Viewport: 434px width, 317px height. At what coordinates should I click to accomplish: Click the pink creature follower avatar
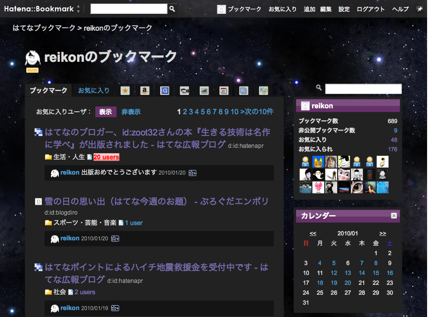click(318, 187)
